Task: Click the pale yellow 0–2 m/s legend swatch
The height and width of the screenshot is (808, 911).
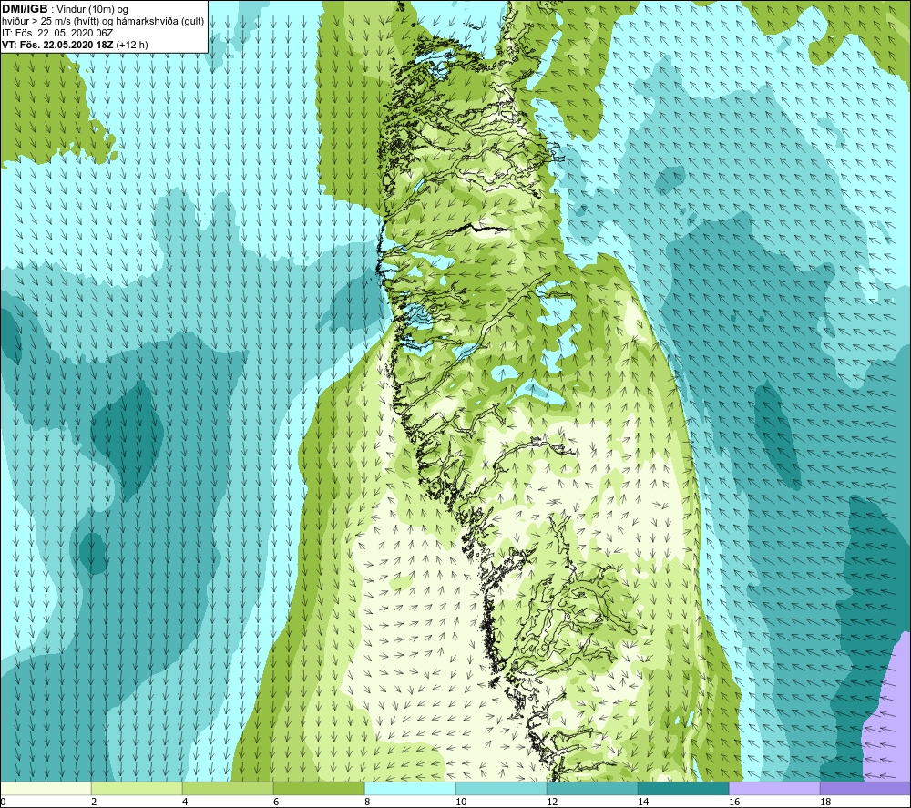Action: point(46,789)
